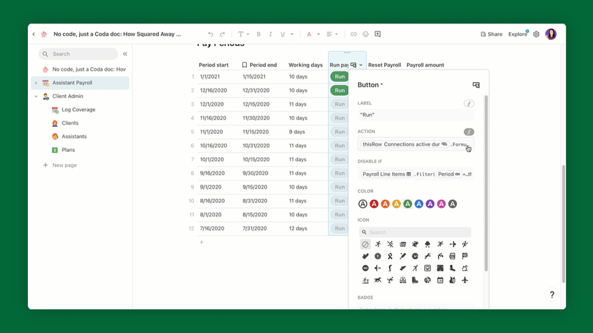The height and width of the screenshot is (333, 593).
Task: Redo the last action
Action: pyautogui.click(x=222, y=34)
